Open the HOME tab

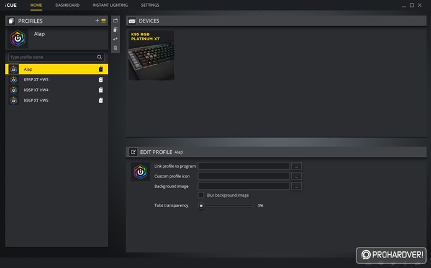pyautogui.click(x=36, y=5)
